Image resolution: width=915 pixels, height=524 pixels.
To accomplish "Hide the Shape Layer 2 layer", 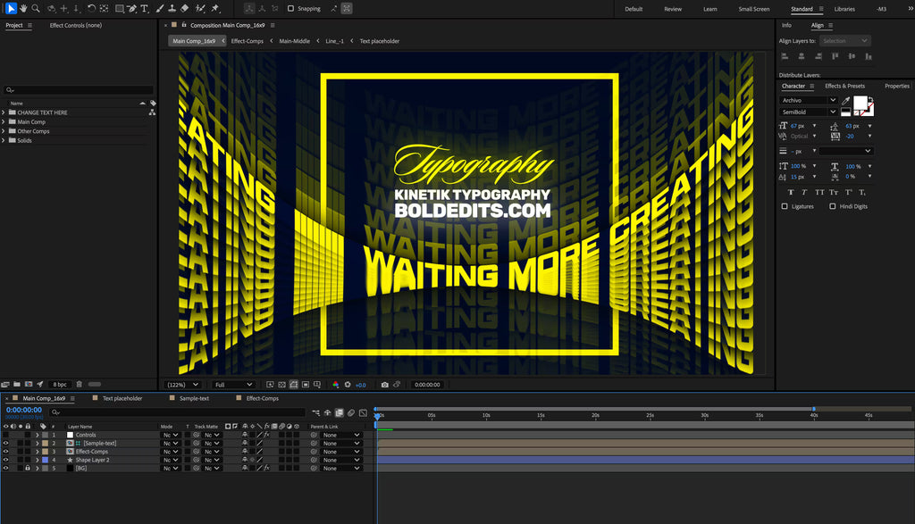I will point(5,460).
